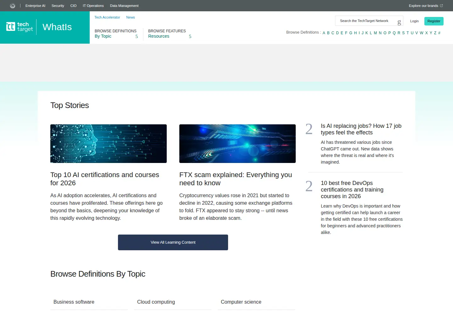
Task: Open '10 best free DevOps certifications' headline
Action: 352,190
